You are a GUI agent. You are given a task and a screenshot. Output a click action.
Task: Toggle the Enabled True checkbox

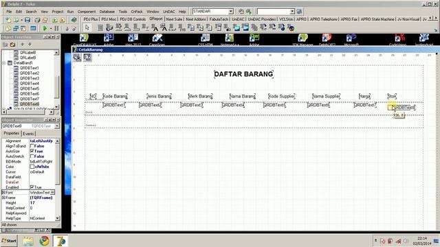click(32, 187)
